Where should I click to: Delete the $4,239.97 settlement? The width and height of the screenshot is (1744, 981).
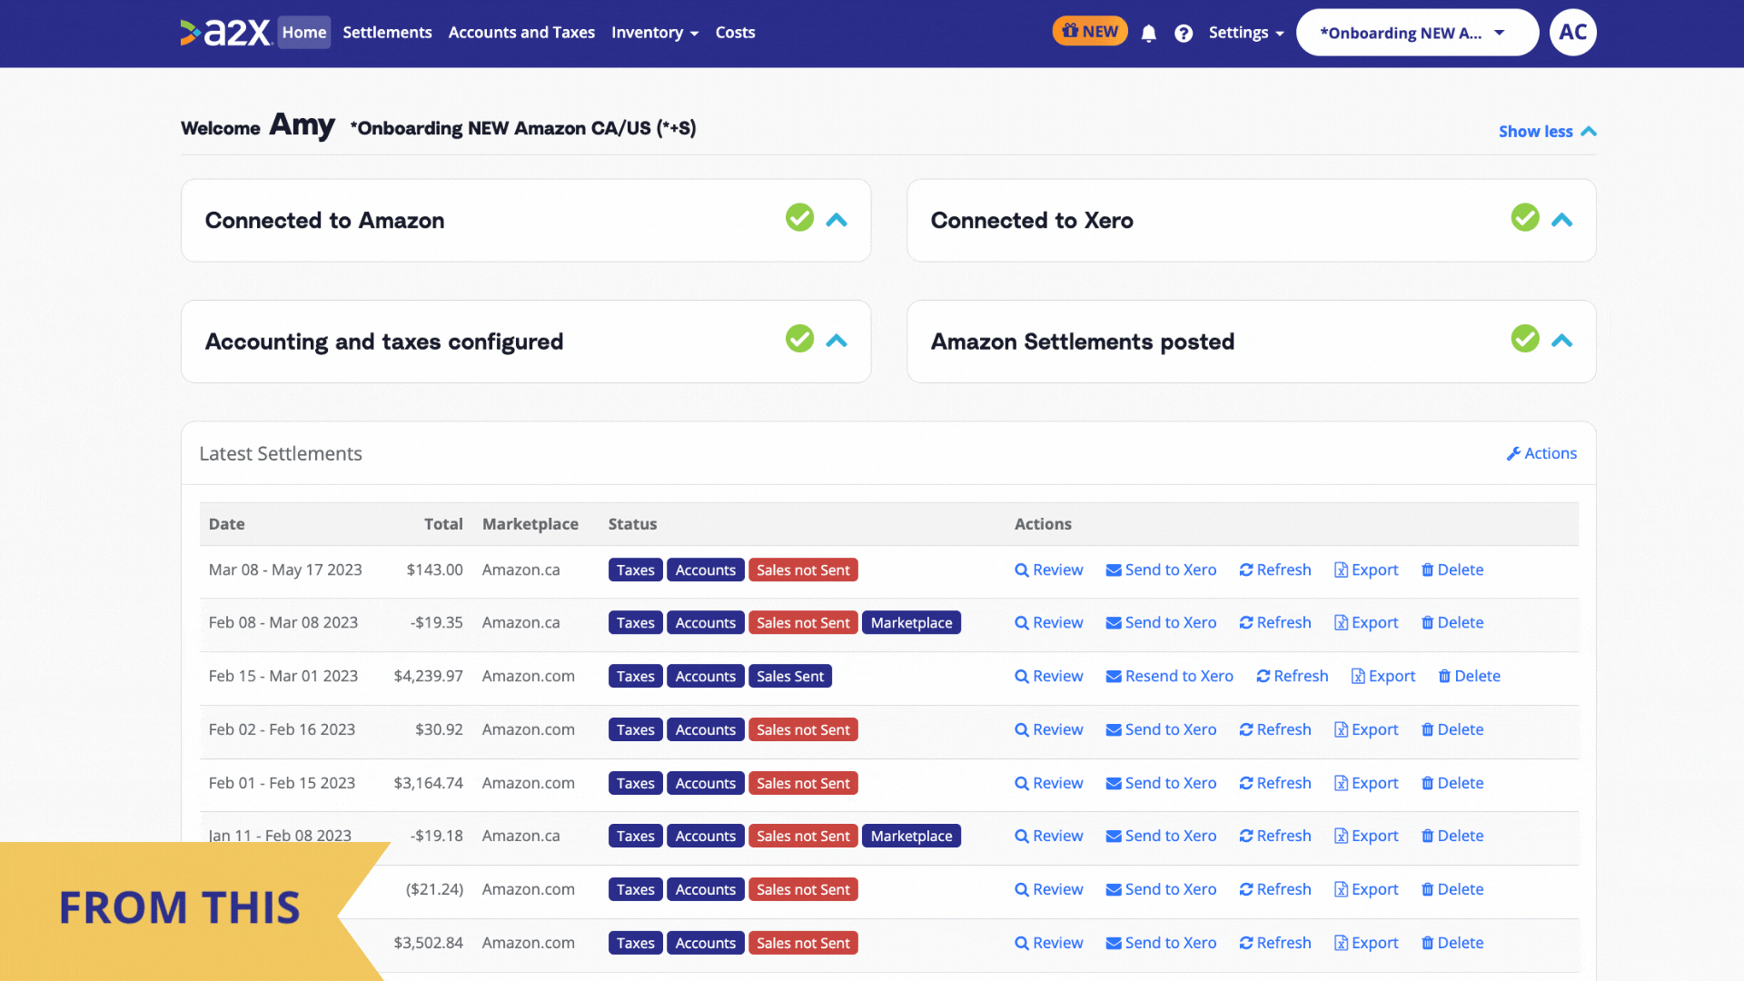tap(1470, 677)
